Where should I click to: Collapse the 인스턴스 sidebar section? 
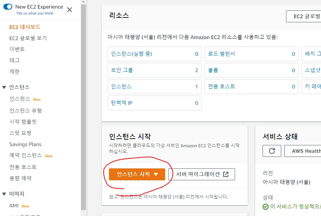pos(4,87)
